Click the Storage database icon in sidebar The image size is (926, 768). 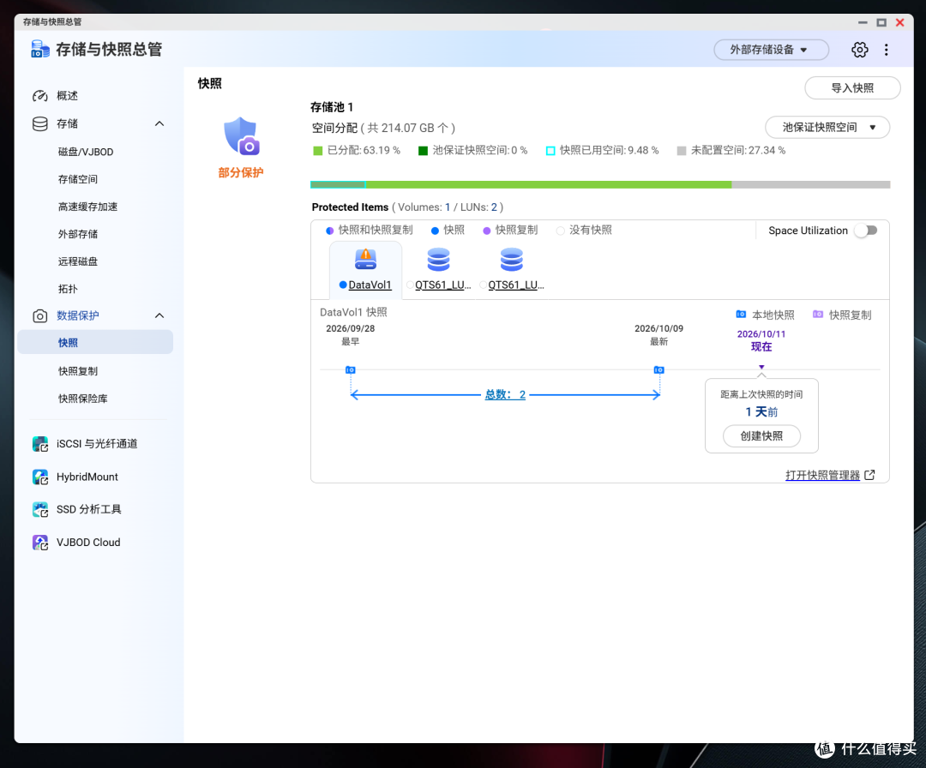[x=40, y=123]
